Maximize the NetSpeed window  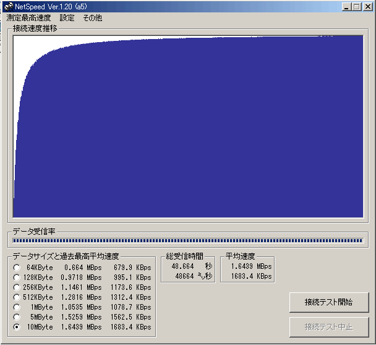point(357,7)
